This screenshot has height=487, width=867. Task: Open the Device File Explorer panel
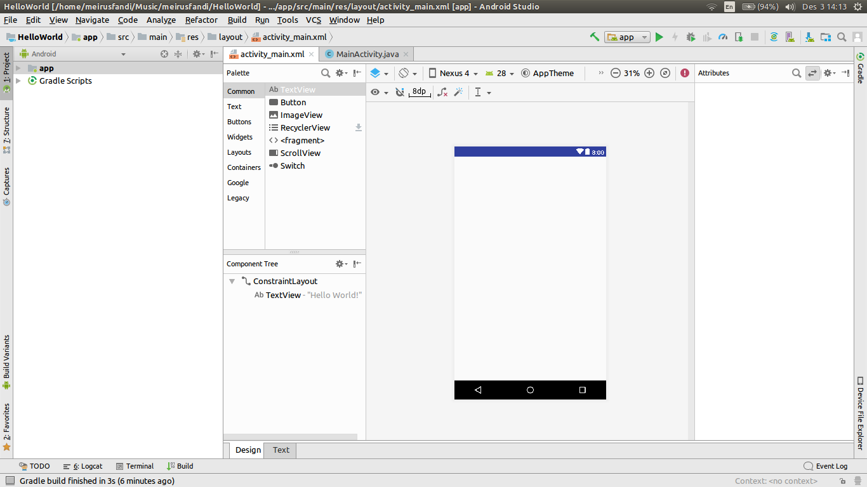coord(861,413)
